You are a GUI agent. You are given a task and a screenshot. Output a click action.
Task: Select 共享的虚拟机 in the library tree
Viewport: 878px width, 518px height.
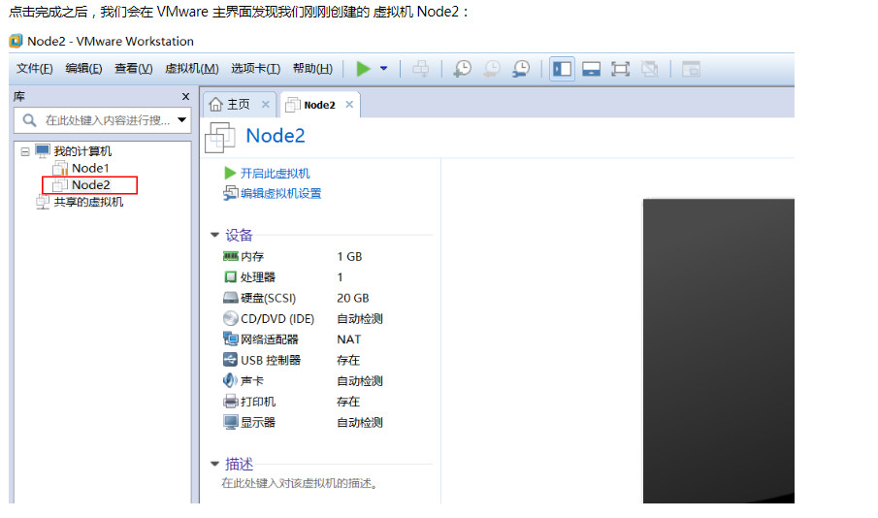[88, 202]
